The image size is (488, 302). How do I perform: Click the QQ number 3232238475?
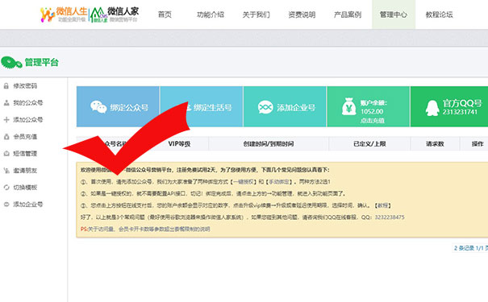tap(390, 217)
